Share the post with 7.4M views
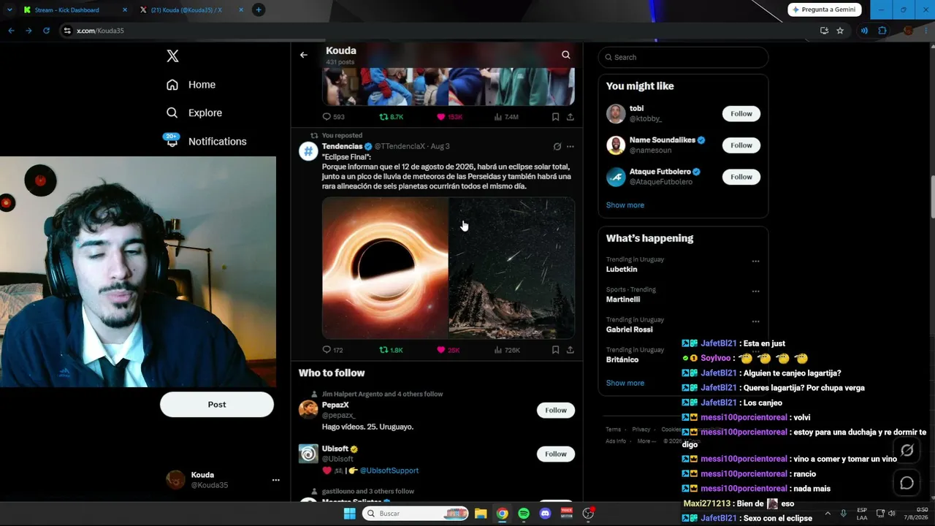The height and width of the screenshot is (526, 935). coord(570,117)
